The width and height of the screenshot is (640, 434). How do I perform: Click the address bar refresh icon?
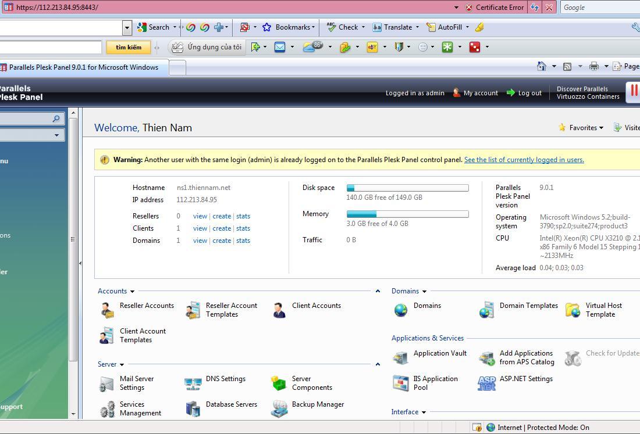coord(535,8)
